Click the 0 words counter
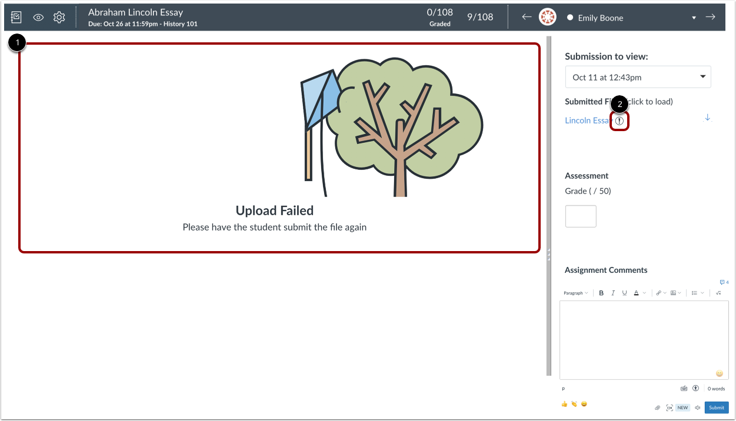Image resolution: width=736 pixels, height=421 pixels. pos(716,389)
